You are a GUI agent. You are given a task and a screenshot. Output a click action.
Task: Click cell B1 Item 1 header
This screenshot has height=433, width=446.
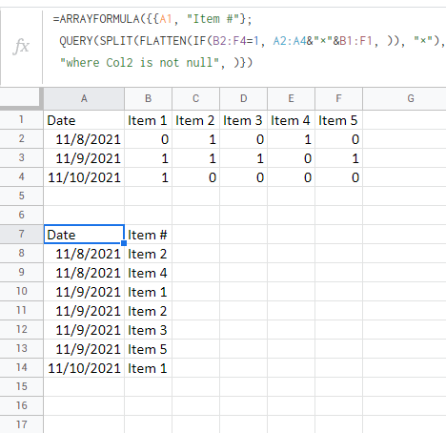(148, 120)
